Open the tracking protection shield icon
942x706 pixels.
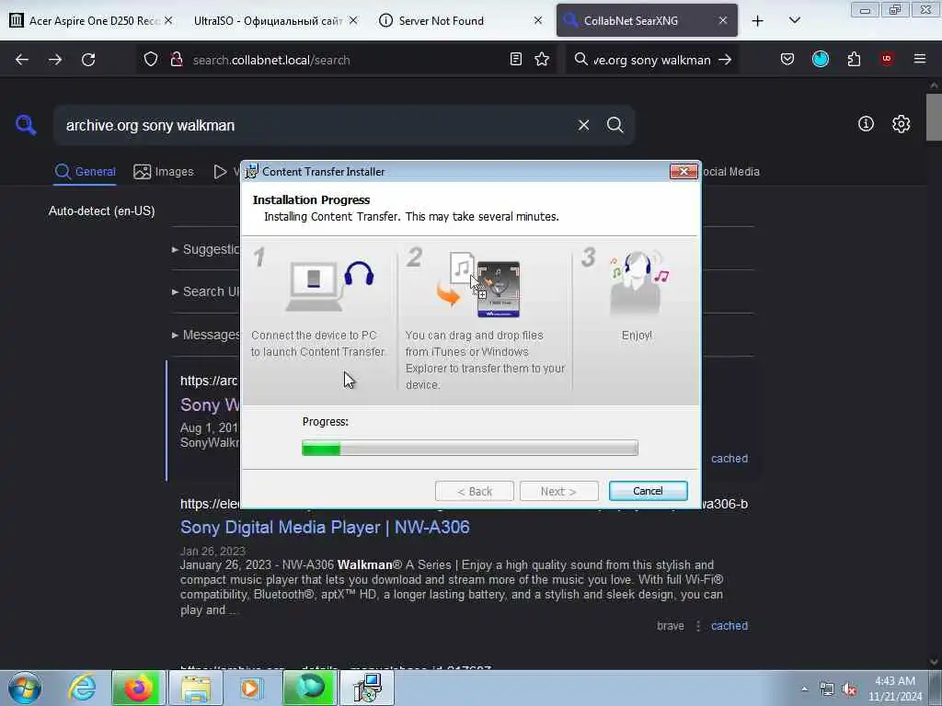(x=151, y=60)
